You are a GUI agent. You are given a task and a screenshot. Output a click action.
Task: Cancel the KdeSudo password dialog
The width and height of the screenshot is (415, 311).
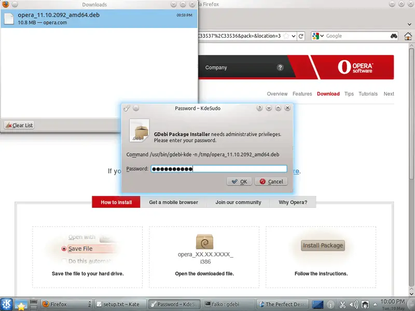point(271,181)
